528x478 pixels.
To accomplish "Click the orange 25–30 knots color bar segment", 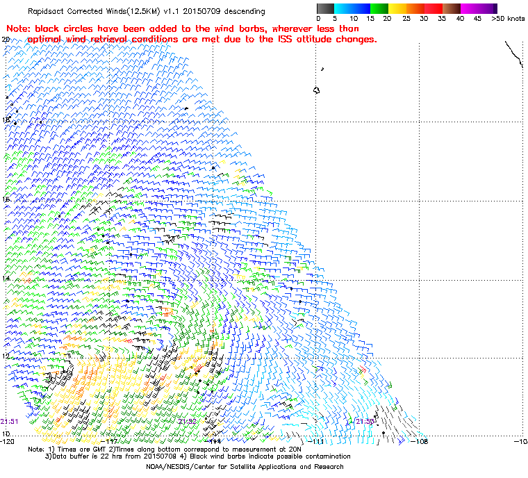I will coord(415,8).
